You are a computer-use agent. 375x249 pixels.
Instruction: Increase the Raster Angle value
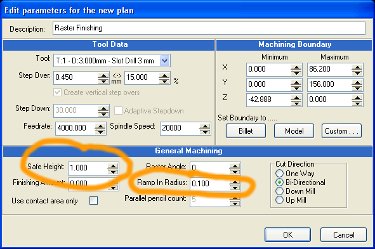pyautogui.click(x=235, y=166)
